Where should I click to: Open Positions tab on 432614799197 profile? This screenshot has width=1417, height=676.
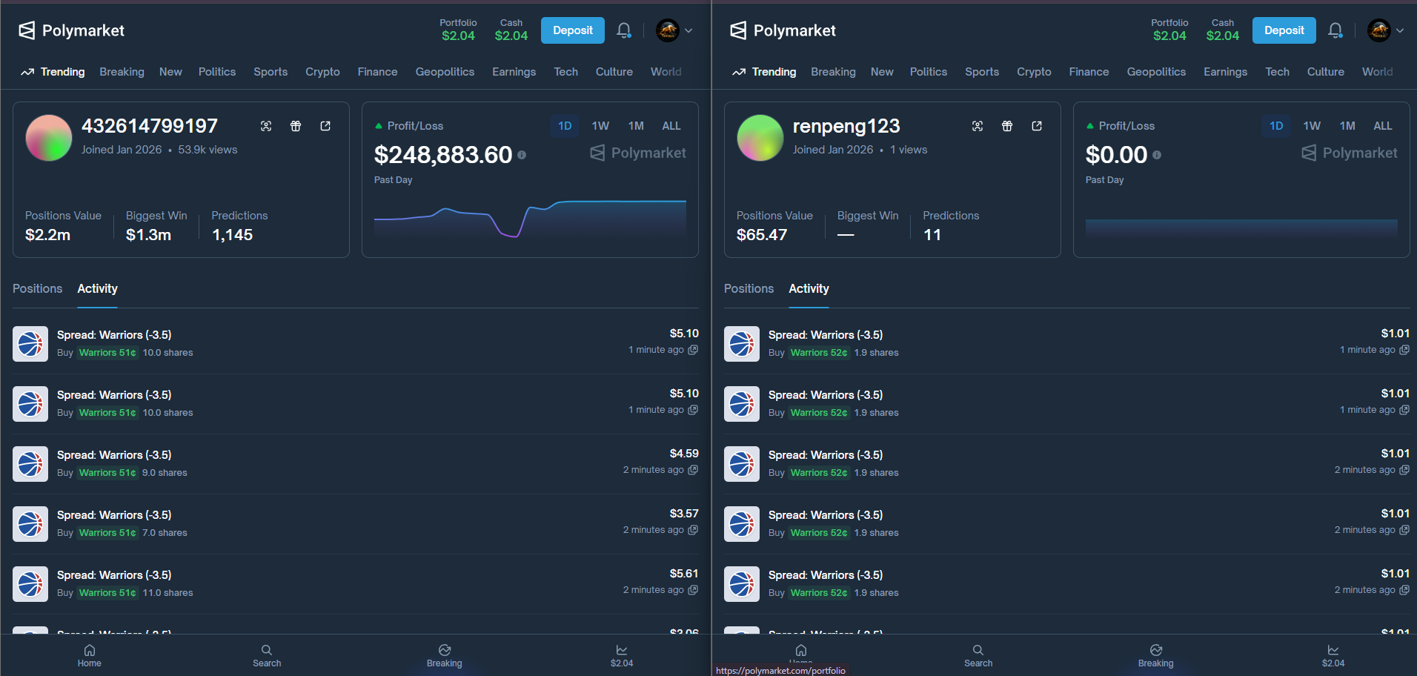pos(38,289)
